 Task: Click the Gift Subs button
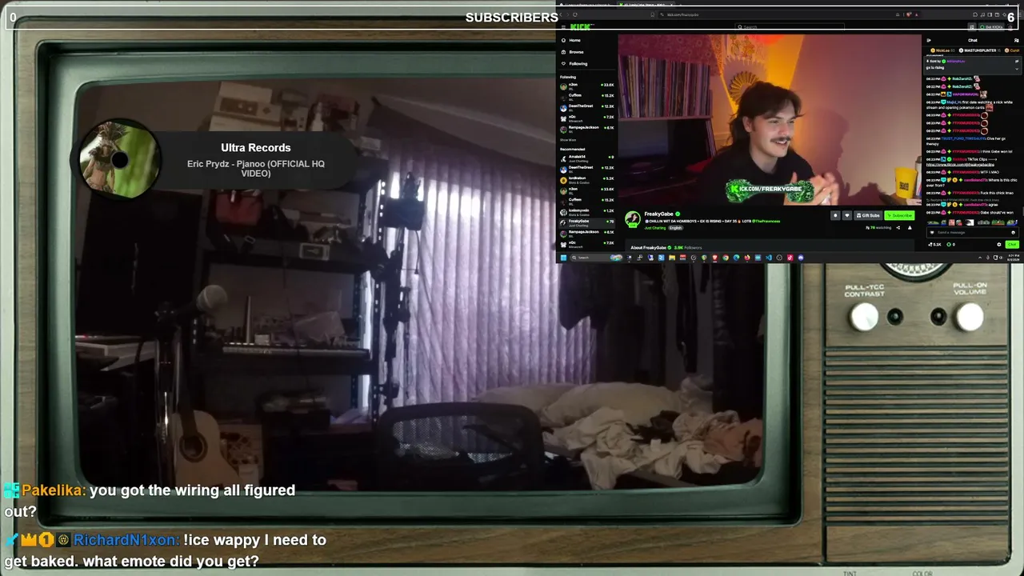tap(868, 215)
